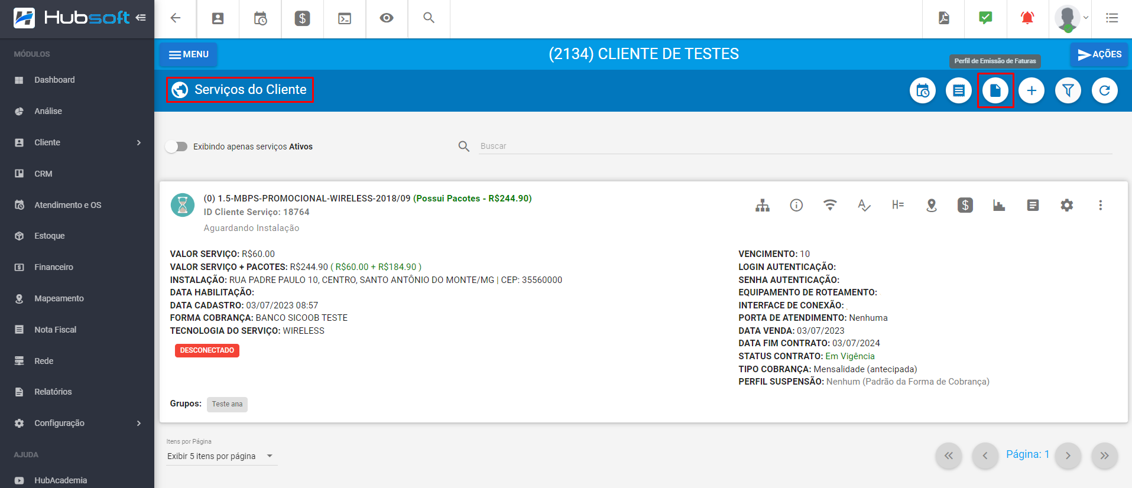The width and height of the screenshot is (1132, 488).
Task: Add a new service with plus button
Action: point(1032,90)
